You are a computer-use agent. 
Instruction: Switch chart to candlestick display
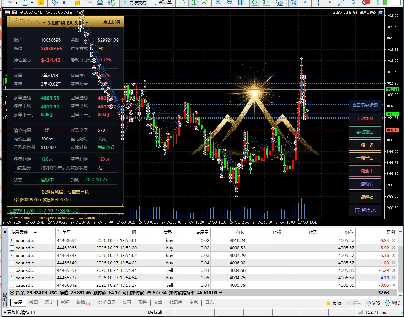(x=194, y=2)
